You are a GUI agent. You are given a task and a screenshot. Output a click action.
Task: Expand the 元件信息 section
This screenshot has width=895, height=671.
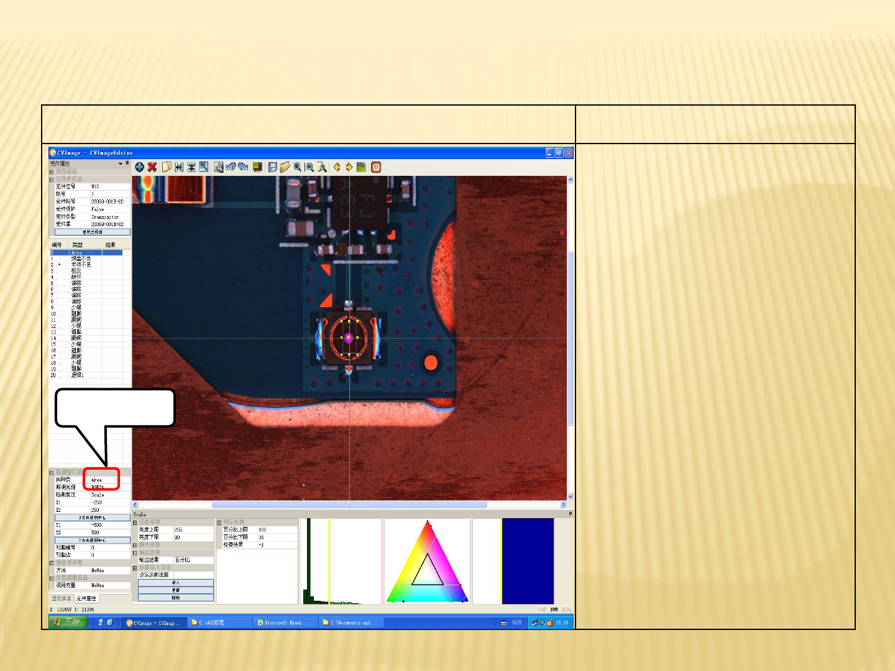coord(52,171)
